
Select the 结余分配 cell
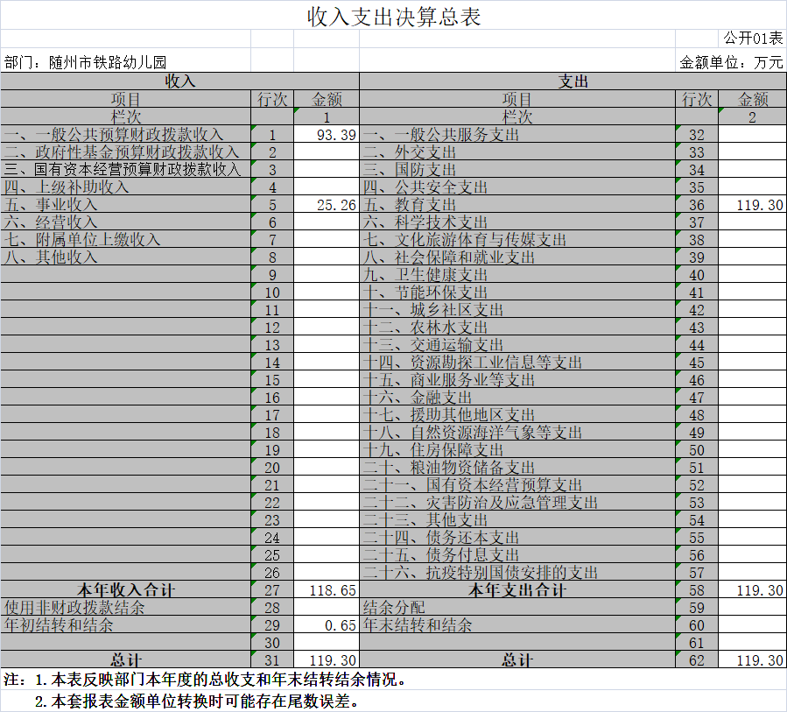click(517, 608)
